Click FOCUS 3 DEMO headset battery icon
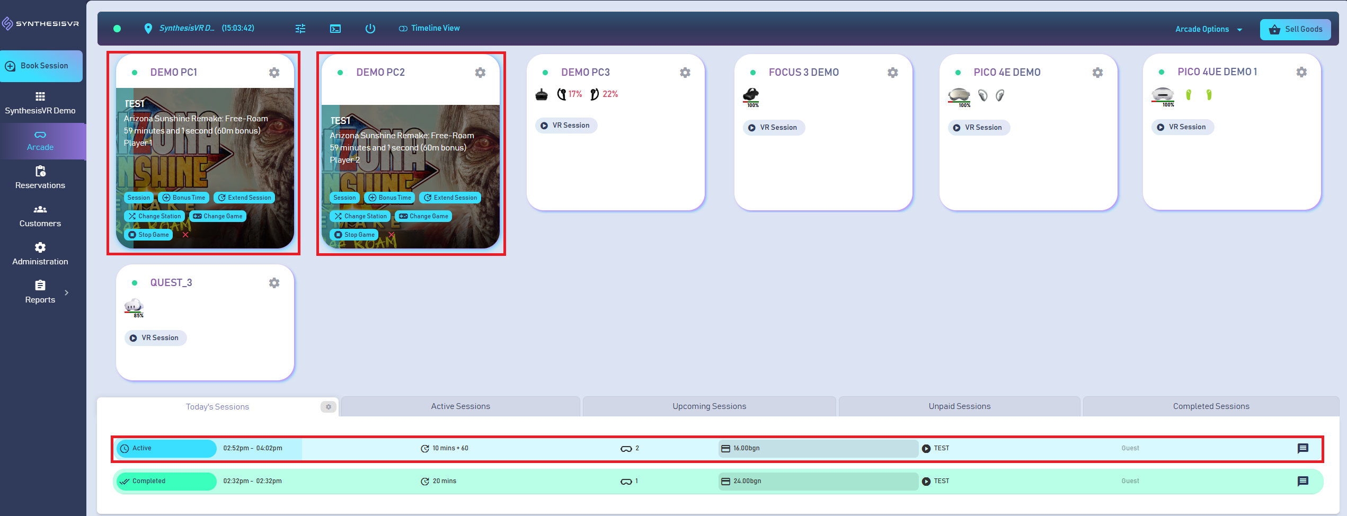The image size is (1347, 516). 751,97
